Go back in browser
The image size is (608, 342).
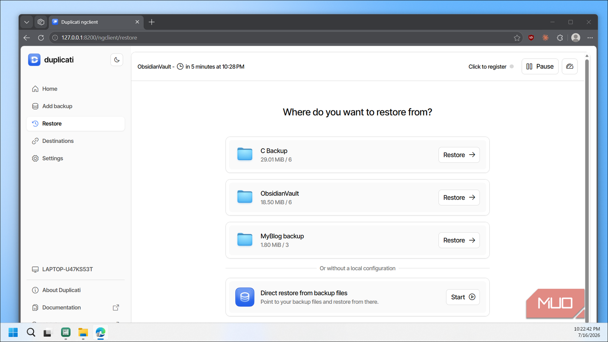point(27,38)
